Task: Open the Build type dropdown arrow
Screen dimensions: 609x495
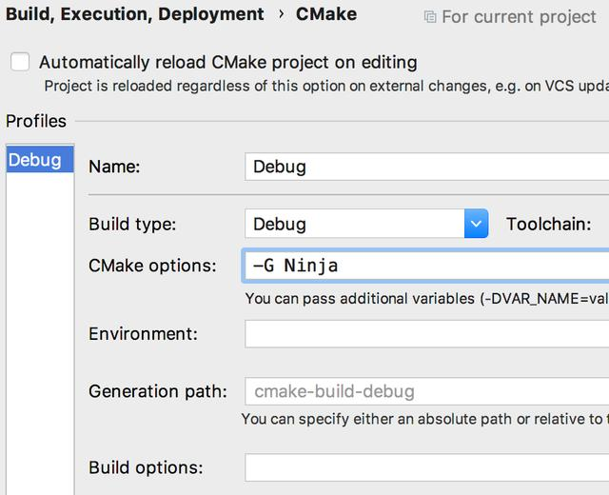Action: point(476,224)
